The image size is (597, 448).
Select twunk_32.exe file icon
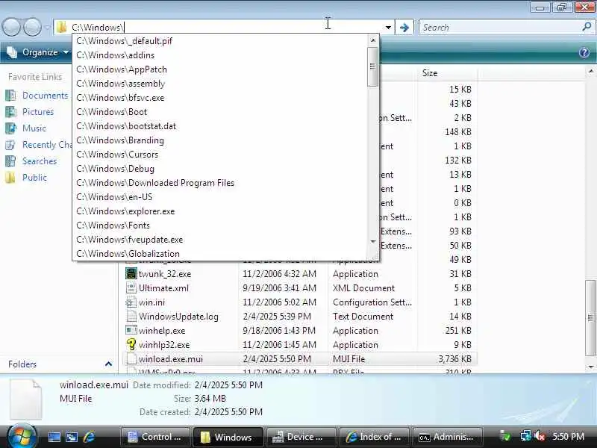click(x=131, y=273)
